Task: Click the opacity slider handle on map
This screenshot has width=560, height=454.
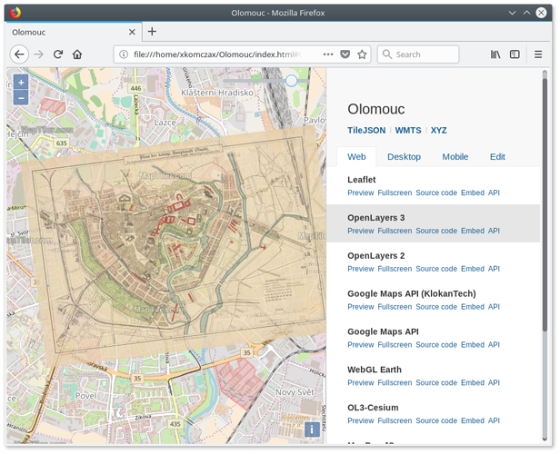Action: (292, 81)
